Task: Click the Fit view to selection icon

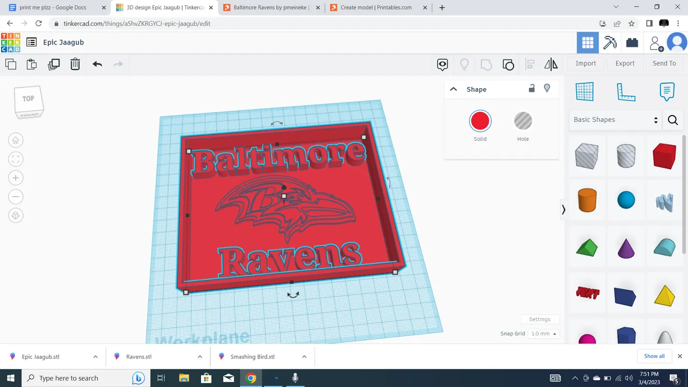Action: click(16, 159)
